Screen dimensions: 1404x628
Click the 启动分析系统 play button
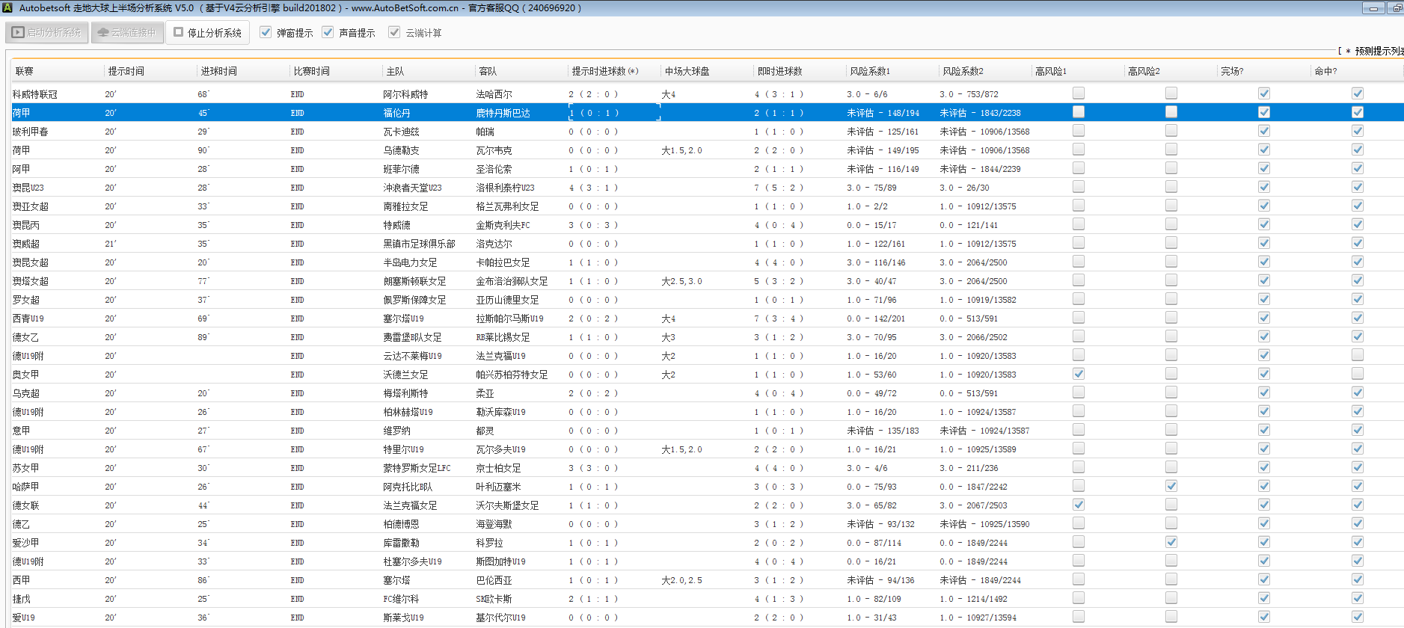coord(47,33)
